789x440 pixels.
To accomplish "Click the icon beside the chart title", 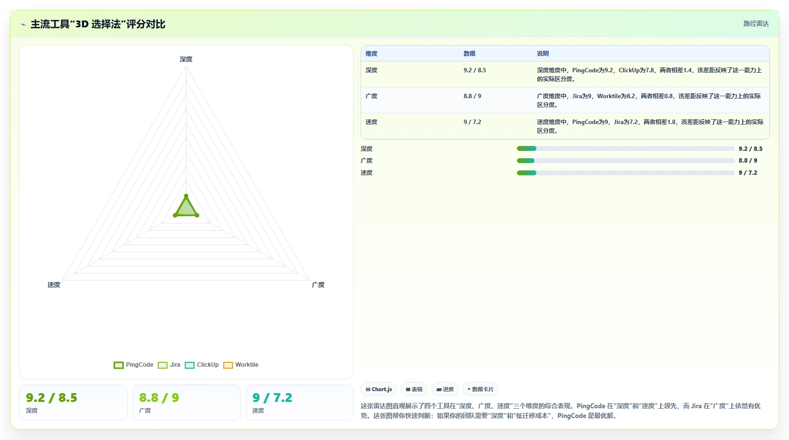I will pos(23,24).
